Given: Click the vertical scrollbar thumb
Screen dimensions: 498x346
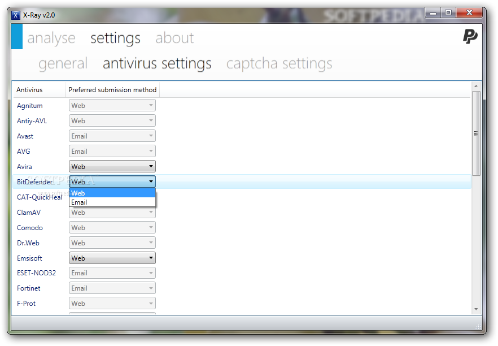Looking at the screenshot, I should click(476, 133).
